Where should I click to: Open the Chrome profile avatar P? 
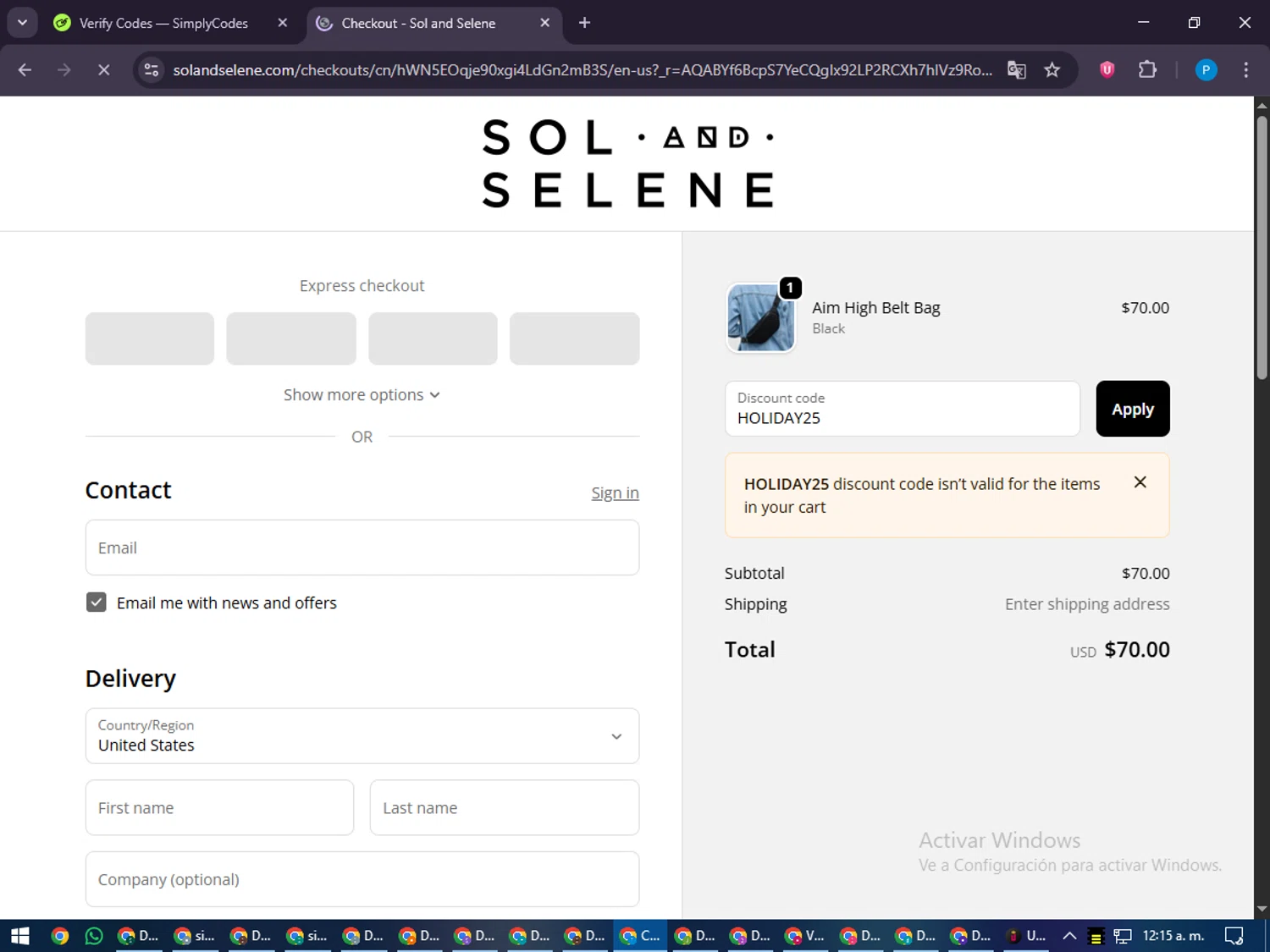(1206, 69)
